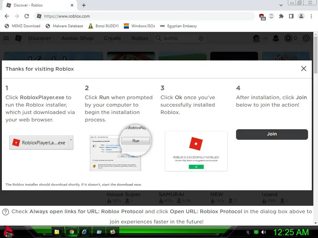Click the help question mark icon

[6, 212]
